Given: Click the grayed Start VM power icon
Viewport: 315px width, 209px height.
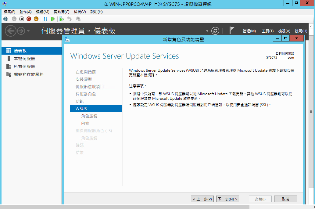Looking at the screenshot, I should 14,19.
